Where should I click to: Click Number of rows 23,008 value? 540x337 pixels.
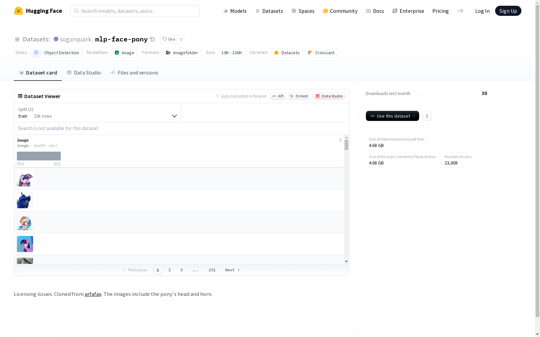(451, 163)
